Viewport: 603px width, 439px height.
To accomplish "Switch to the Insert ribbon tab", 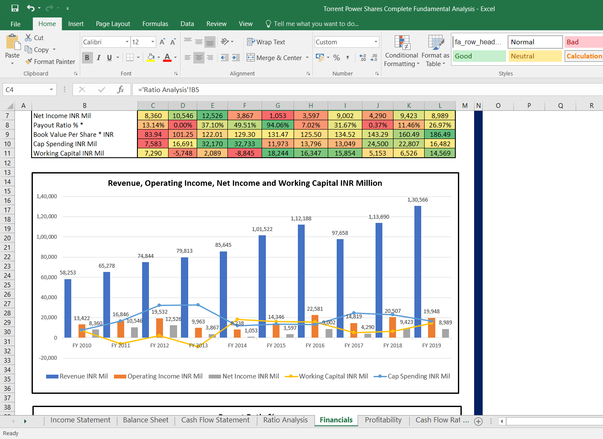I will tap(76, 24).
